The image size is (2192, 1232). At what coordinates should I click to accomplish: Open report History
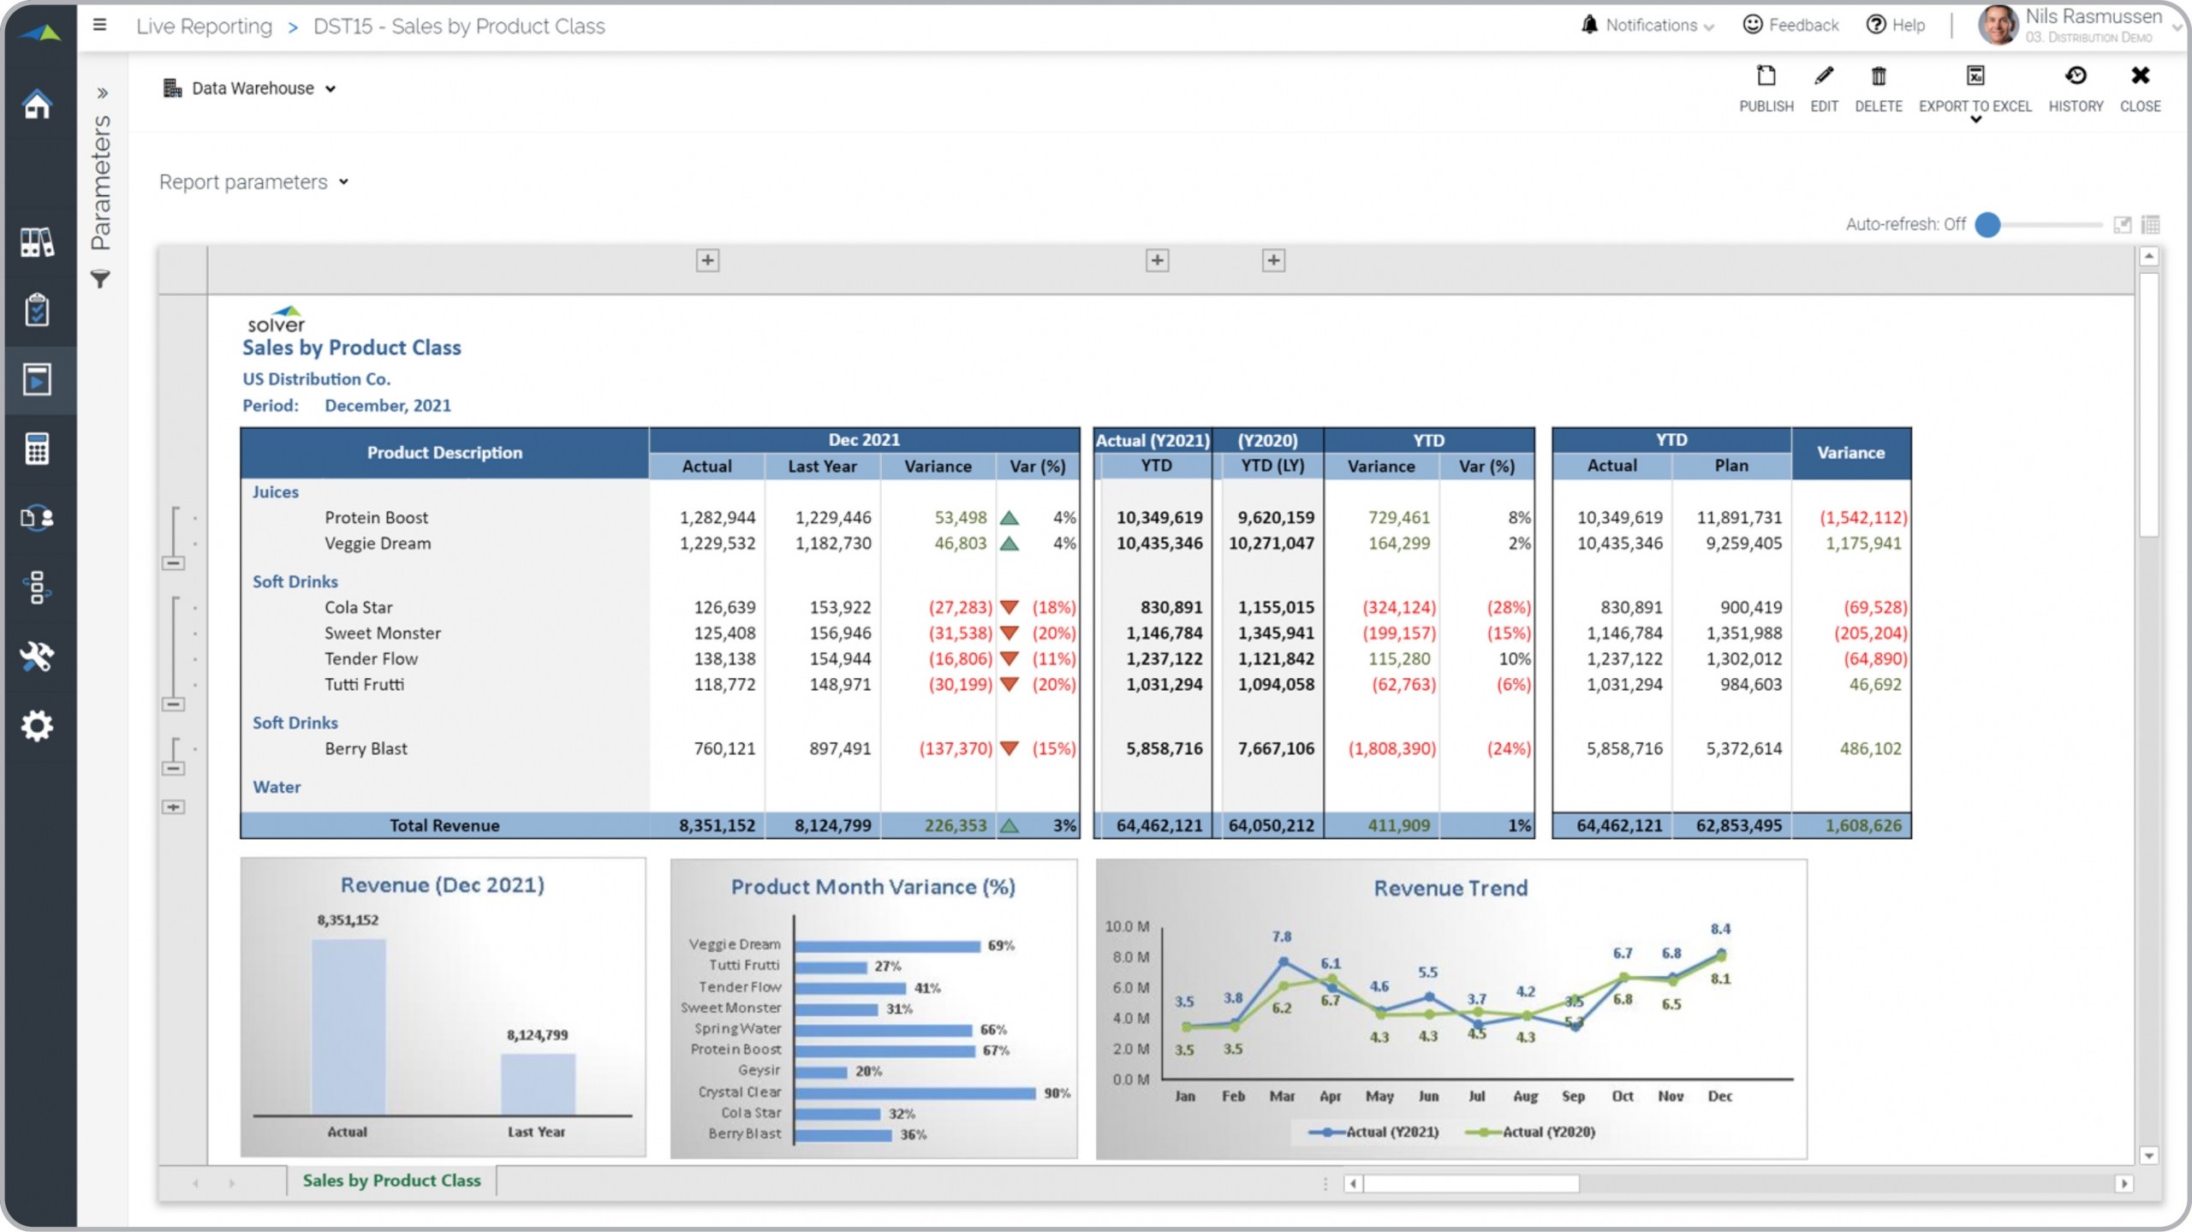[x=2075, y=77]
